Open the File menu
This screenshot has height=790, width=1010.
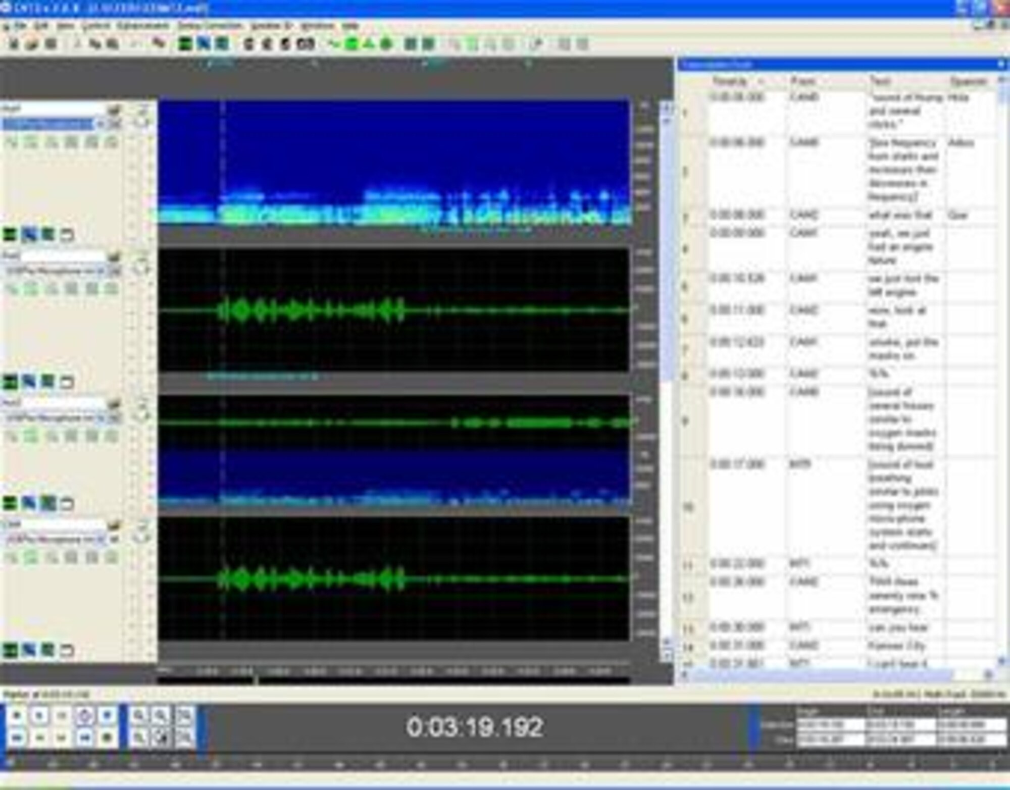[20, 26]
